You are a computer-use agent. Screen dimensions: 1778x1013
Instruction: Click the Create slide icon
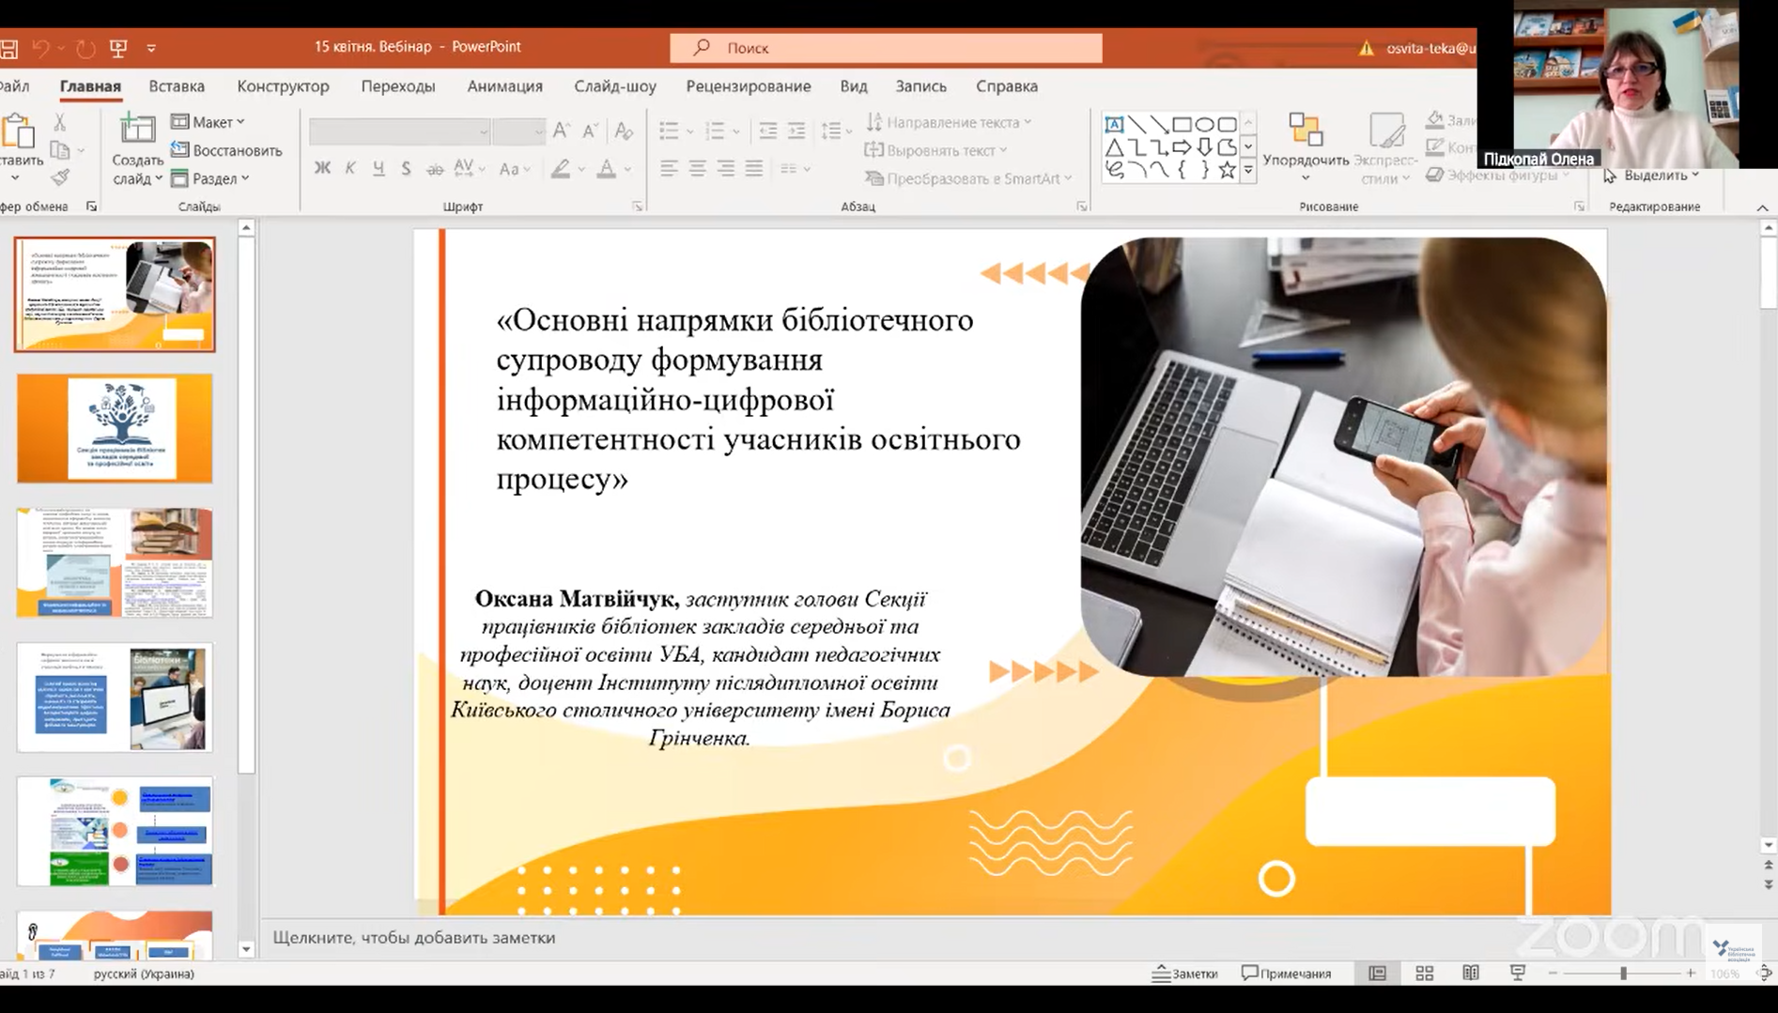[x=137, y=130]
